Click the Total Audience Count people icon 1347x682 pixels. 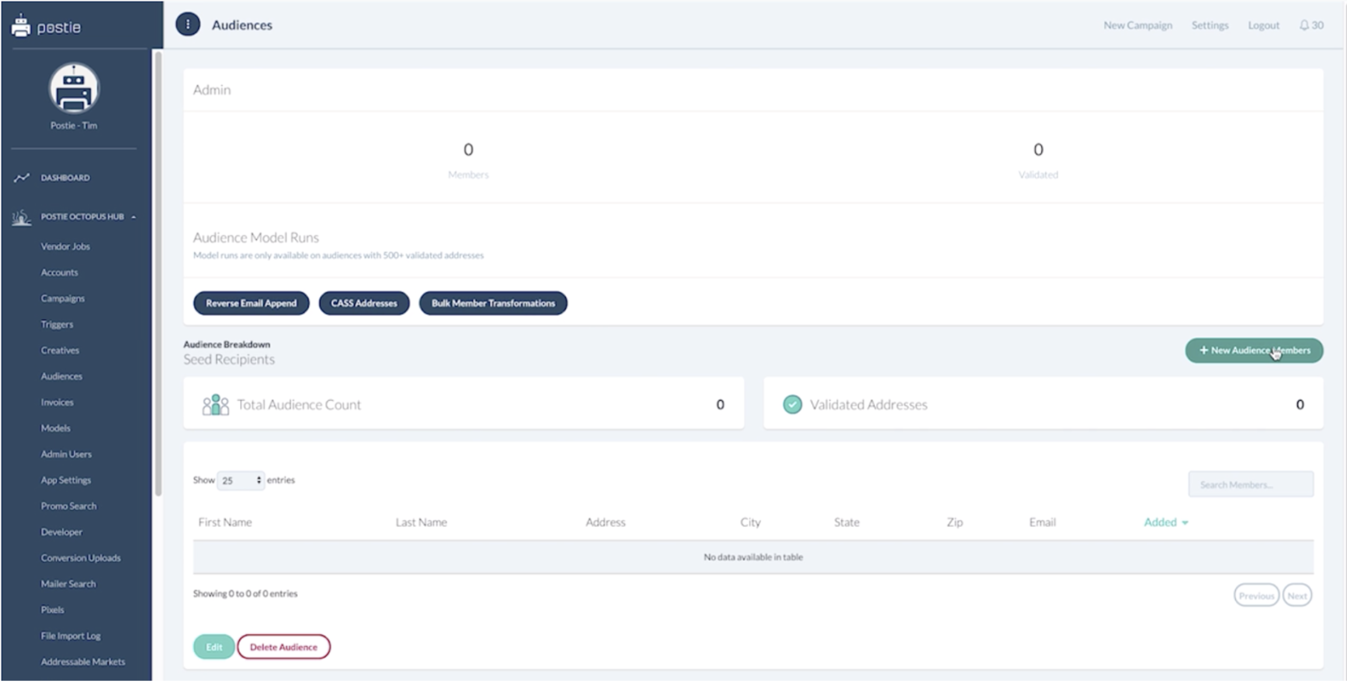click(x=215, y=405)
